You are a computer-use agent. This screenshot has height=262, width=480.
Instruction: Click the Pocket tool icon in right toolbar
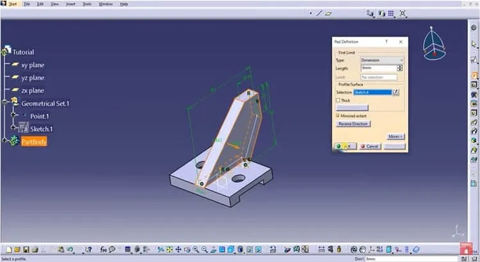[x=474, y=85]
